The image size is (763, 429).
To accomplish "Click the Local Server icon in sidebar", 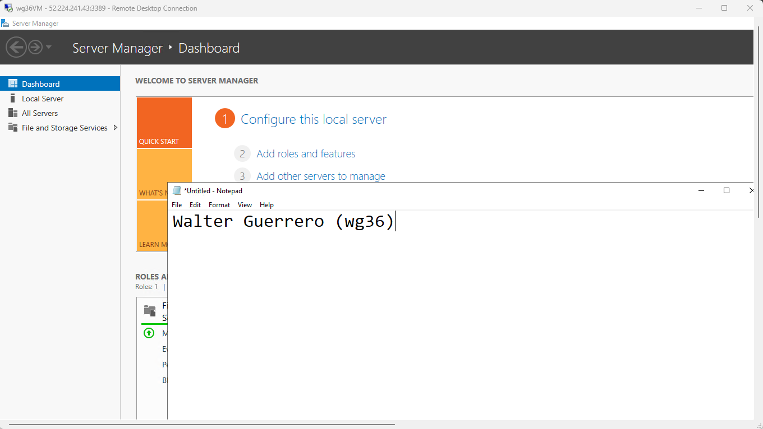I will (12, 99).
